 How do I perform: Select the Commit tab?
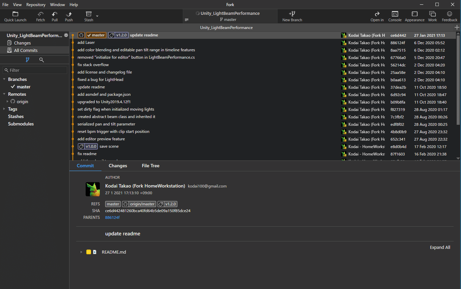pos(85,166)
